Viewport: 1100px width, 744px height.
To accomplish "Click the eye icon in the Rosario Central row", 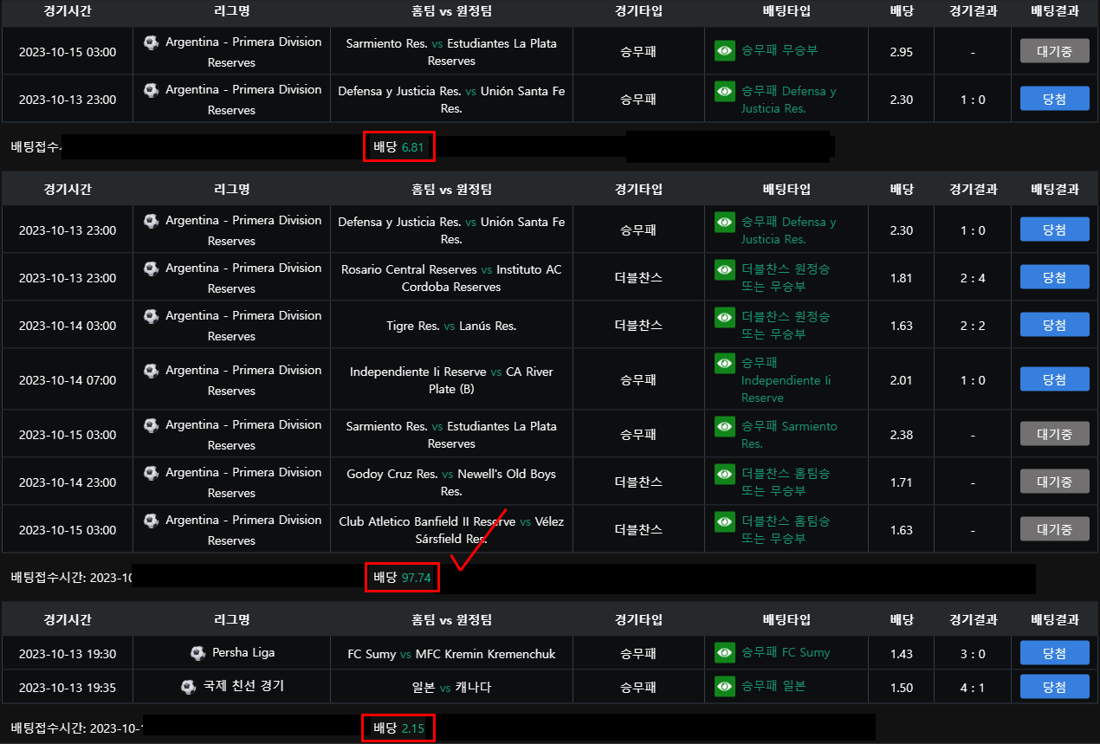I will [x=725, y=270].
